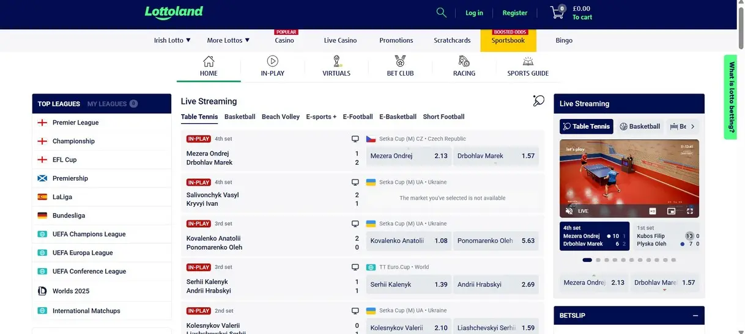745x334 pixels.
Task: Select Short Football tab
Action: click(x=443, y=117)
